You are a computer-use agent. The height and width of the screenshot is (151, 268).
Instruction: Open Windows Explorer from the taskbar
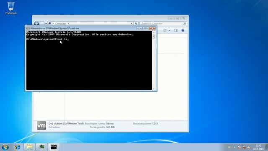30,147
